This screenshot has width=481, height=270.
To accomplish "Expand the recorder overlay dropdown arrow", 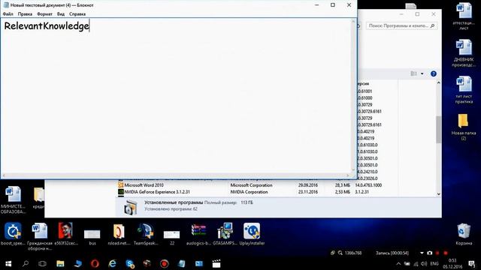I will 422,253.
